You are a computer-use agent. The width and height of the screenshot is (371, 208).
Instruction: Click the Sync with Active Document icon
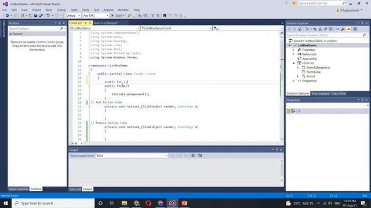(315, 29)
